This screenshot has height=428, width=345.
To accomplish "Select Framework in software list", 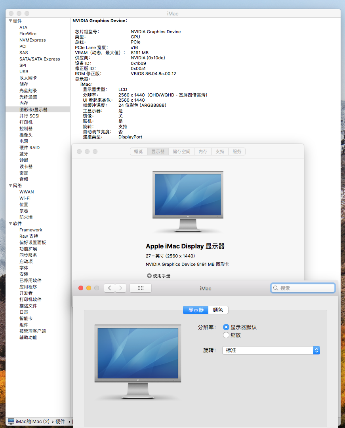I will (x=31, y=230).
